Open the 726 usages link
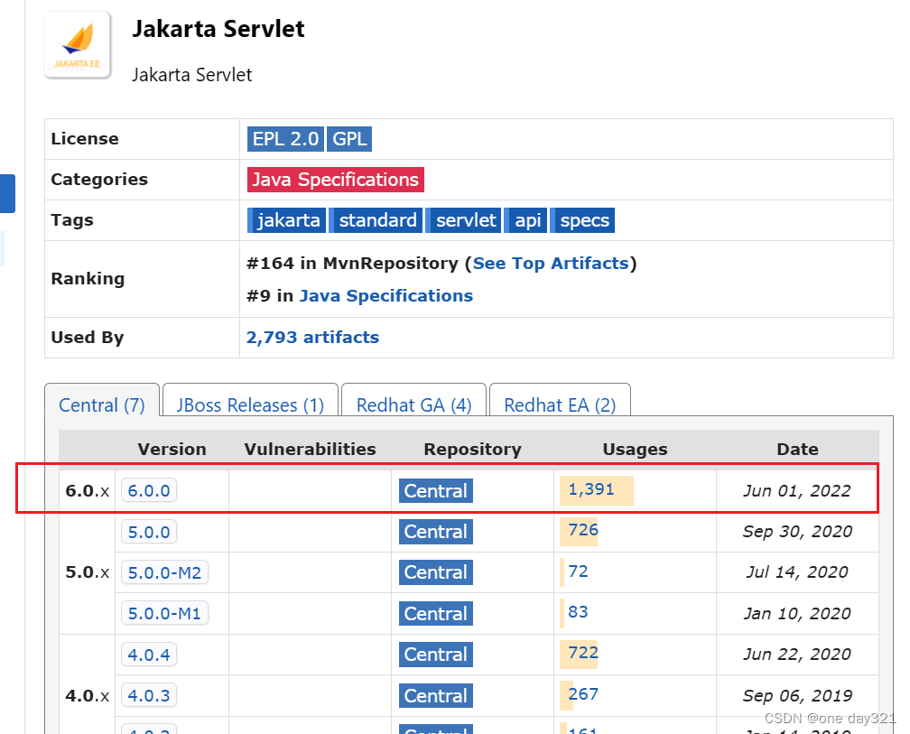This screenshot has height=734, width=910. tap(583, 530)
